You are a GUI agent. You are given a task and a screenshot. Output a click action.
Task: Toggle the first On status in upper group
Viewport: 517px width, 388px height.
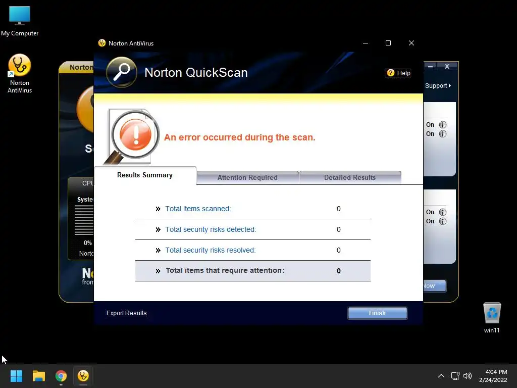pos(430,125)
